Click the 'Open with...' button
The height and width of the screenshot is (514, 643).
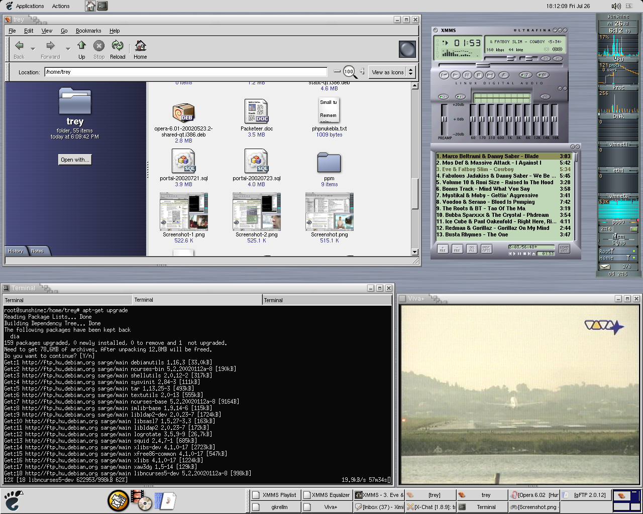point(75,160)
